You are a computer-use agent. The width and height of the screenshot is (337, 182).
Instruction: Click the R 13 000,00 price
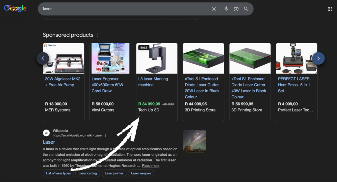coord(56,104)
